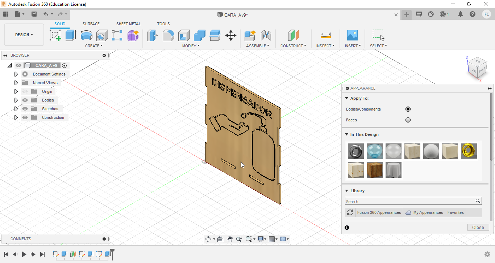Select the Orbit navigation tool
Screen dimensions: 495x263
(x=208, y=239)
